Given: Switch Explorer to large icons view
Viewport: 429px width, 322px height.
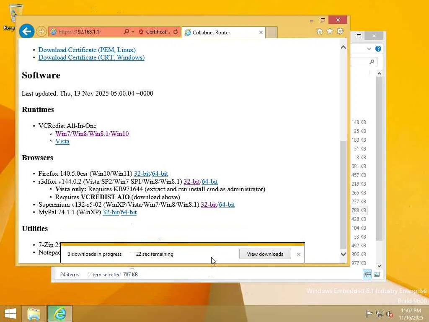Looking at the screenshot, I should coord(377,274).
